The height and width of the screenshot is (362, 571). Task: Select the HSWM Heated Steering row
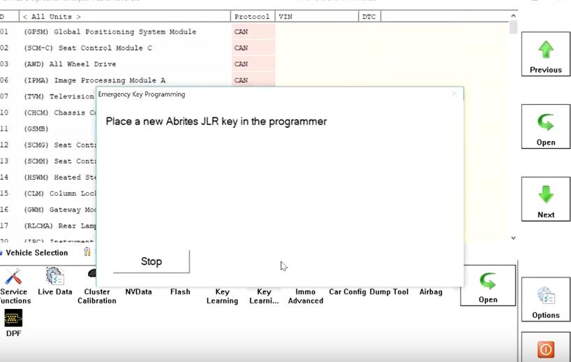[x=48, y=177]
